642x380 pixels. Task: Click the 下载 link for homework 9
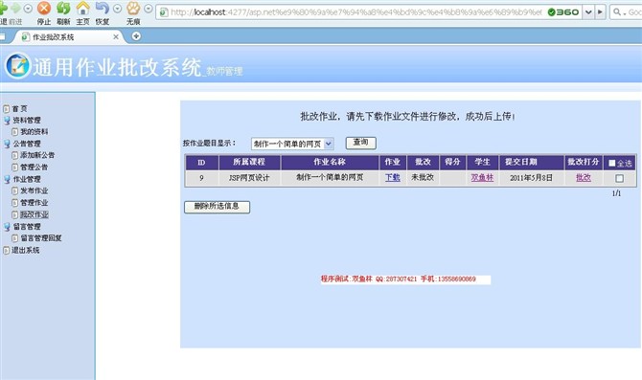pos(393,177)
